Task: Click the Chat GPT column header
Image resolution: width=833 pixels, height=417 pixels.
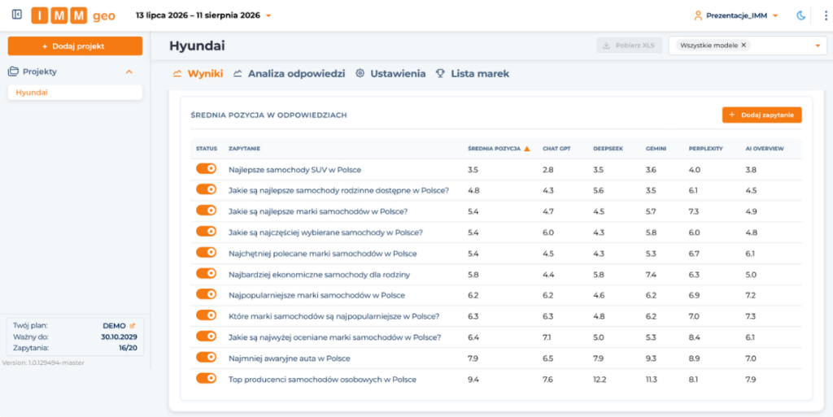Action: tap(556, 149)
